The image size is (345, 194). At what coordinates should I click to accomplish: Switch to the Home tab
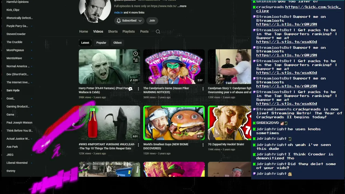point(84,32)
